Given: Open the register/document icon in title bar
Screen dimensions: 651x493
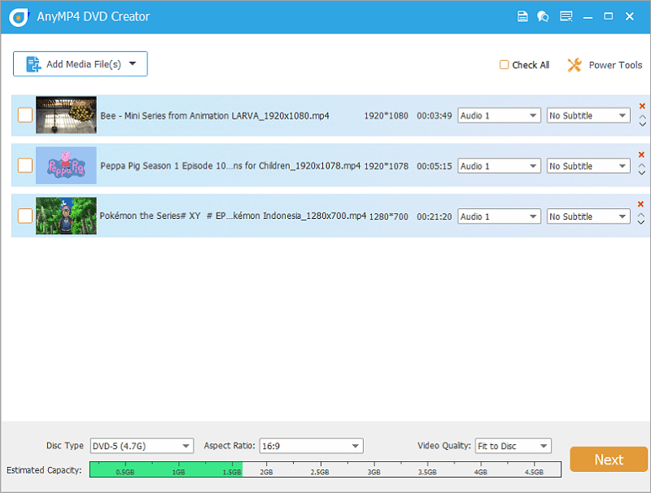Looking at the screenshot, I should pyautogui.click(x=522, y=16).
